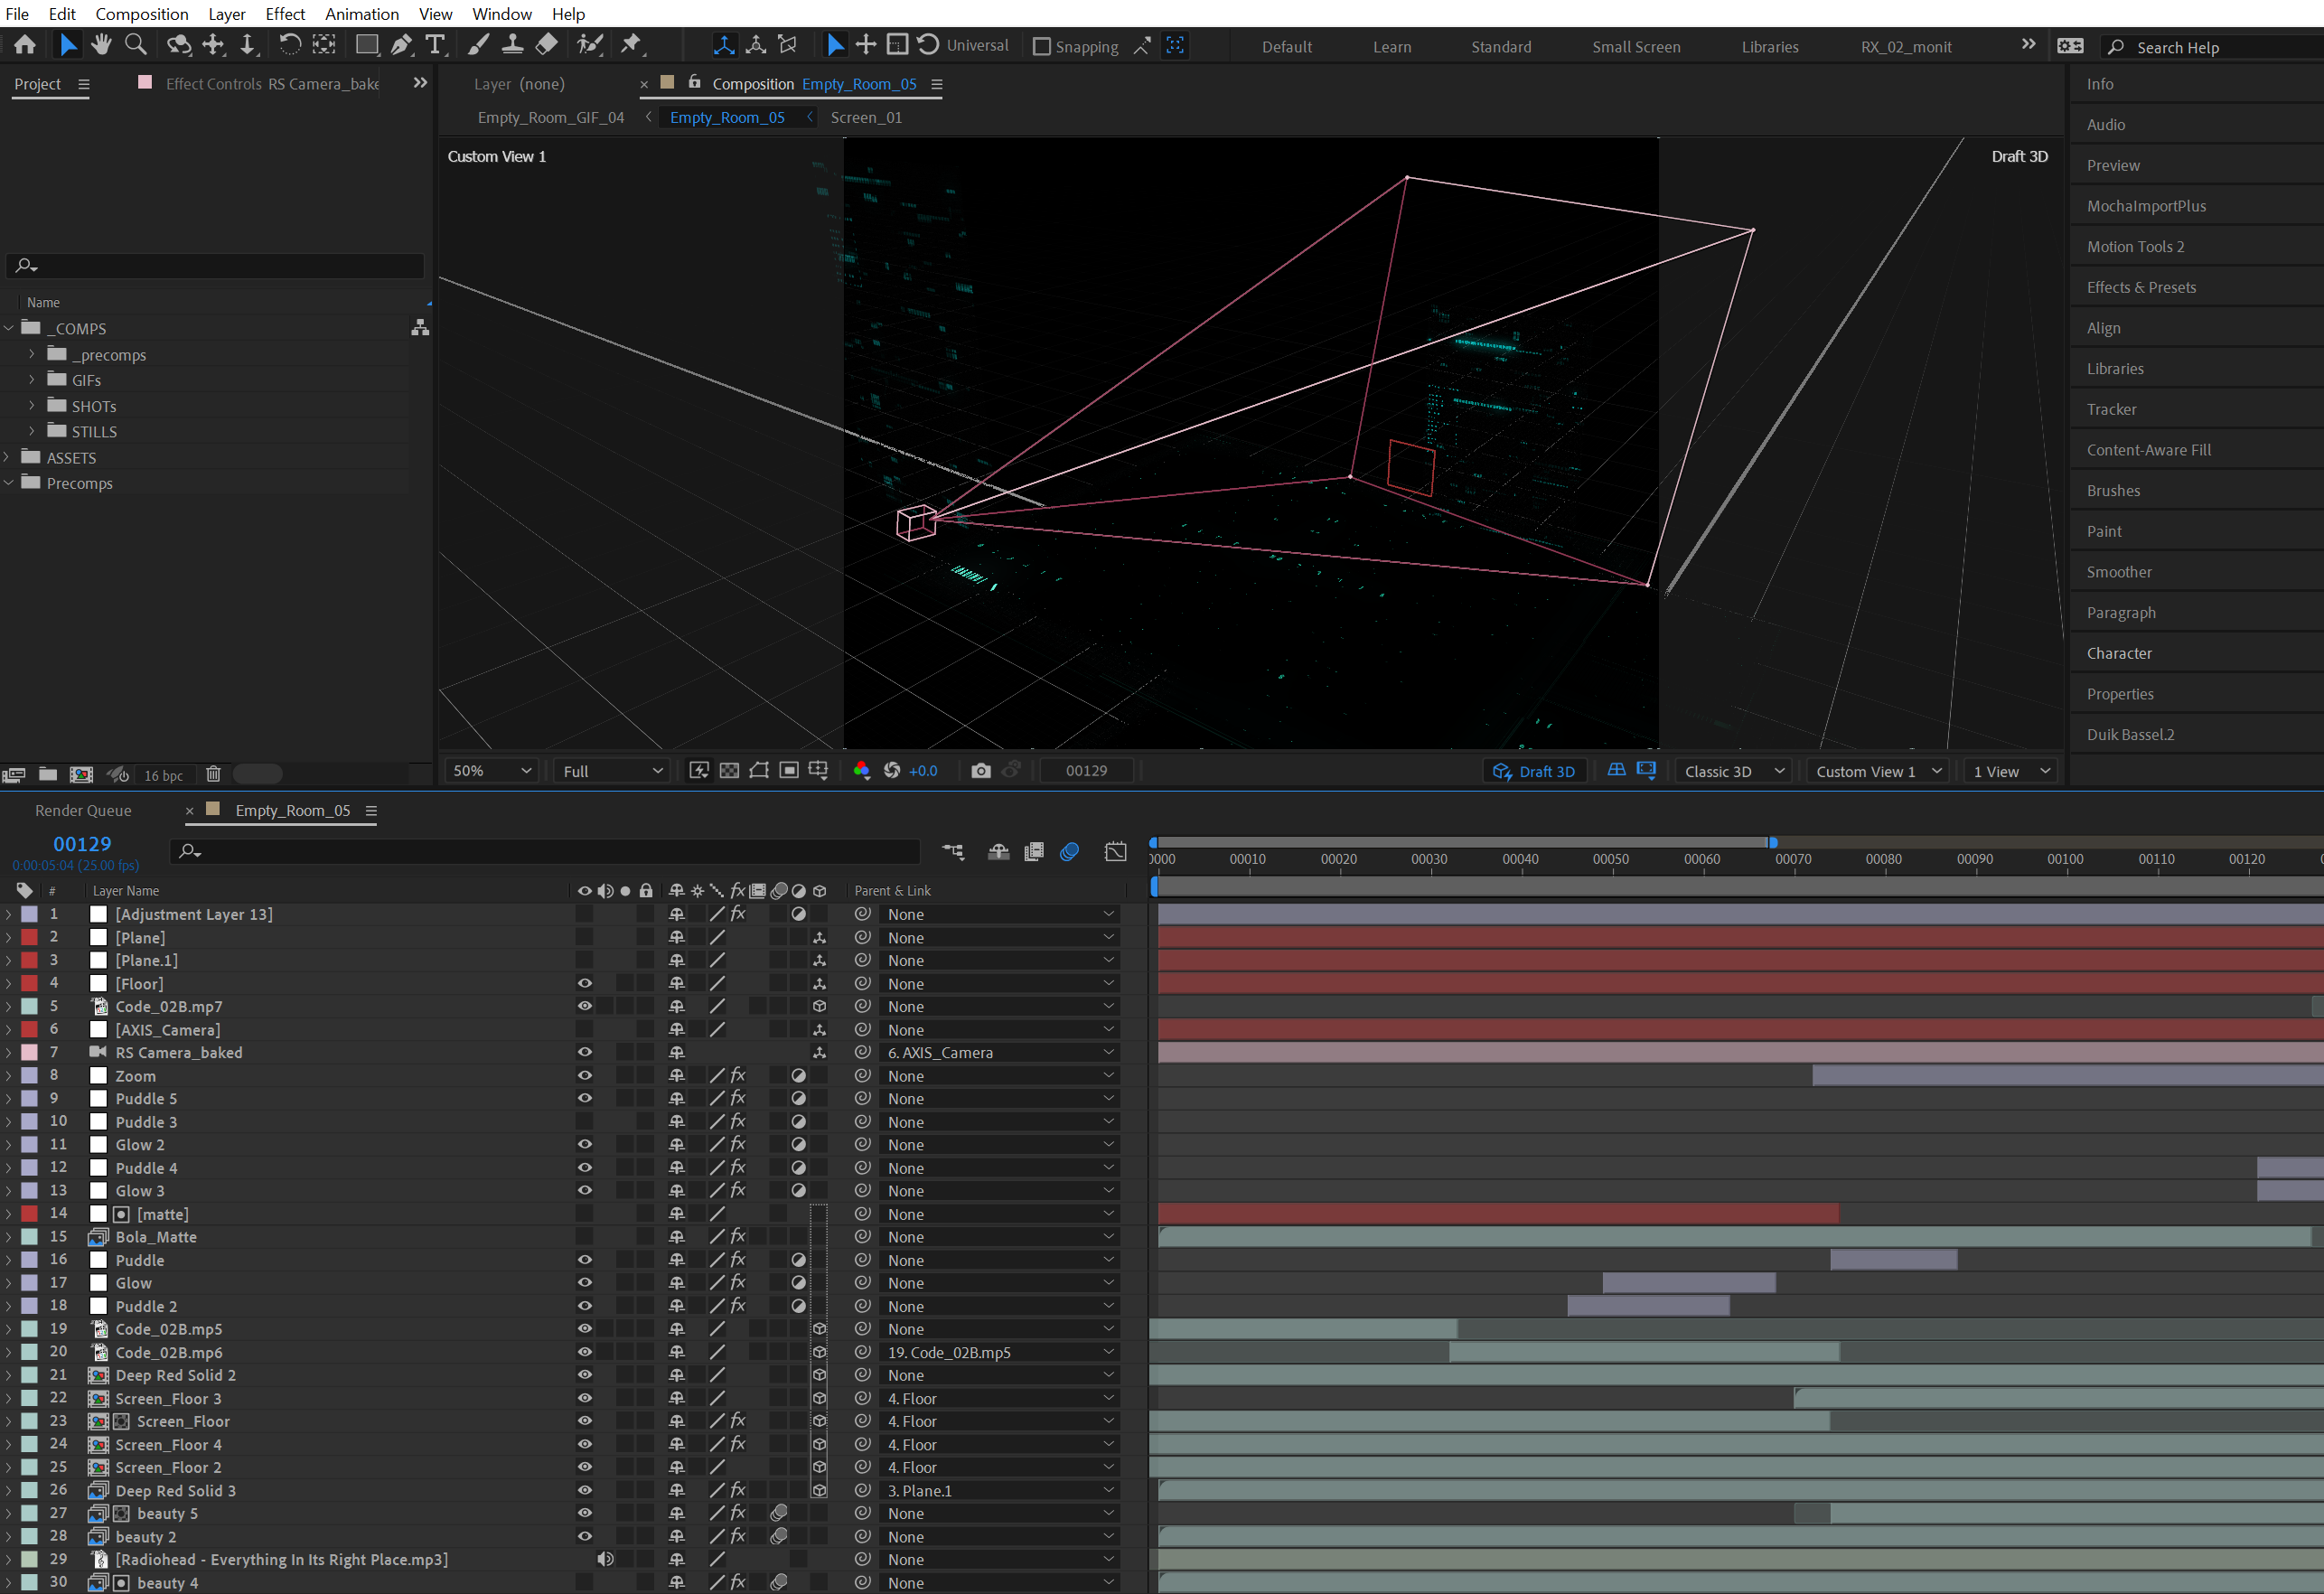
Task: Select the Zoom magnifier tool
Action: click(x=135, y=45)
